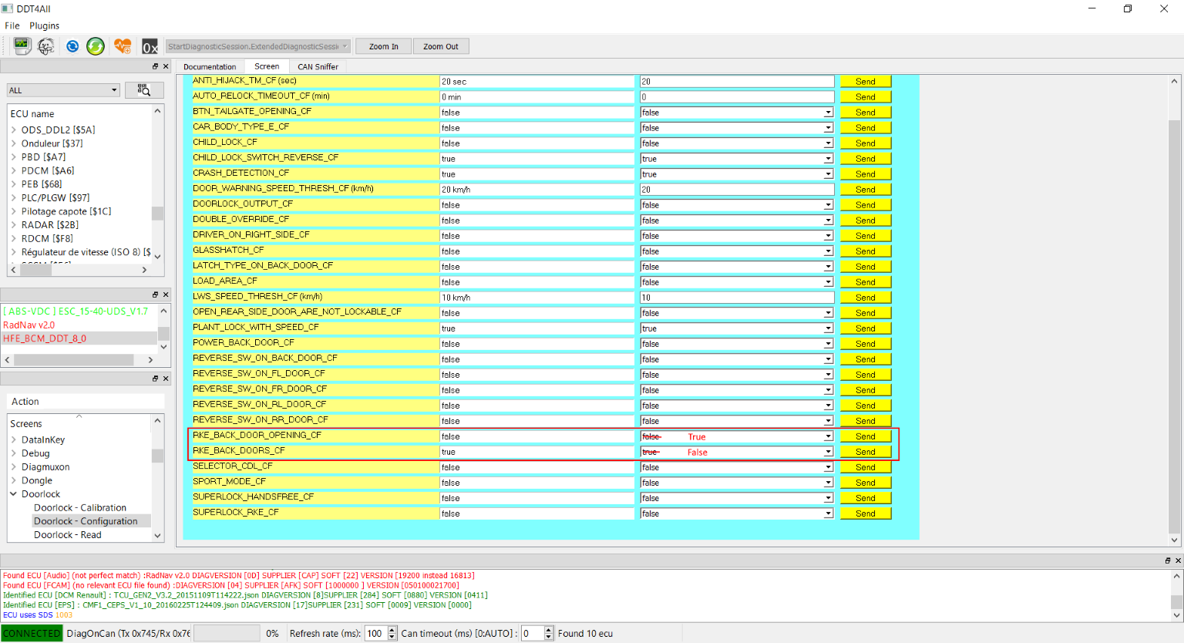This screenshot has height=643, width=1184.
Task: Click the Zoom Out button
Action: coord(441,46)
